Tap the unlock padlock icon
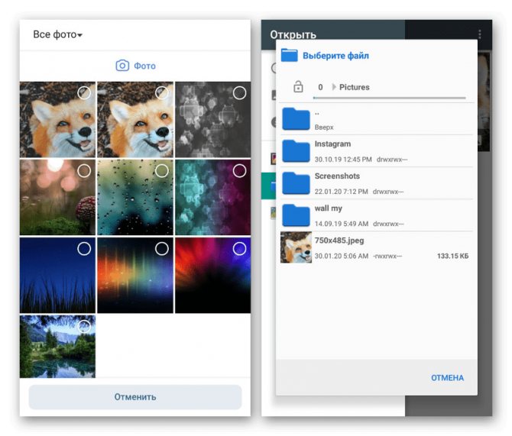 click(x=298, y=87)
